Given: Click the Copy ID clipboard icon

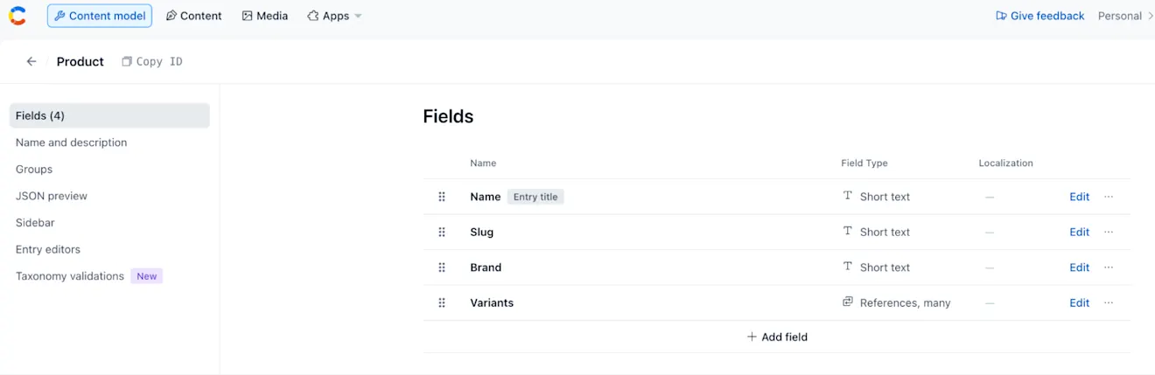Looking at the screenshot, I should (127, 61).
